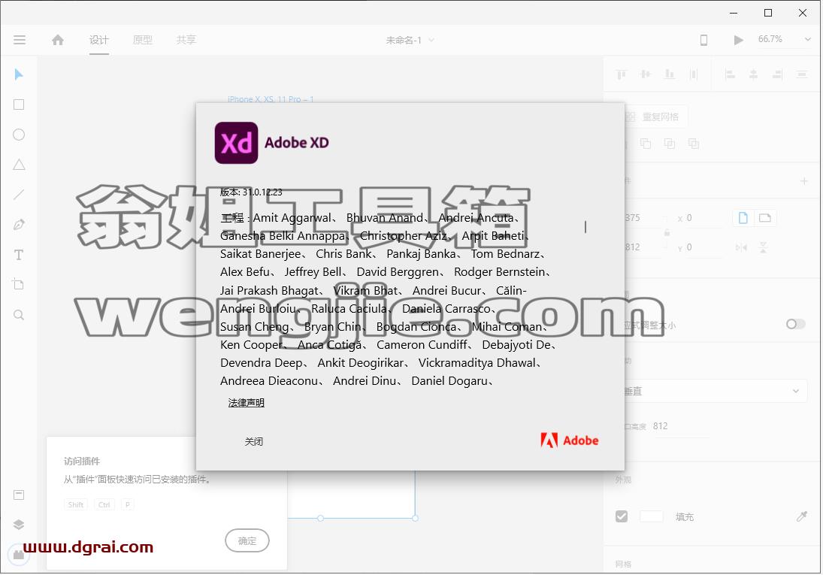The image size is (823, 575).
Task: Switch to the 原型 tab
Action: click(x=142, y=40)
